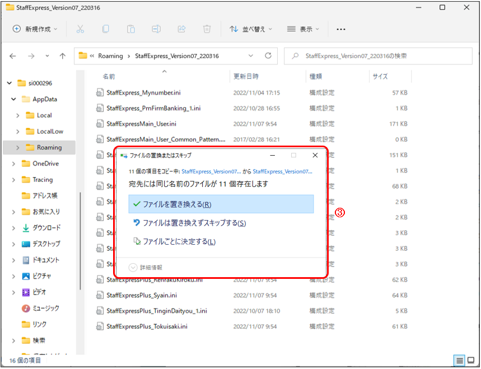Select file StaffExpressMain_User.ini
This screenshot has width=481, height=369.
coord(142,124)
